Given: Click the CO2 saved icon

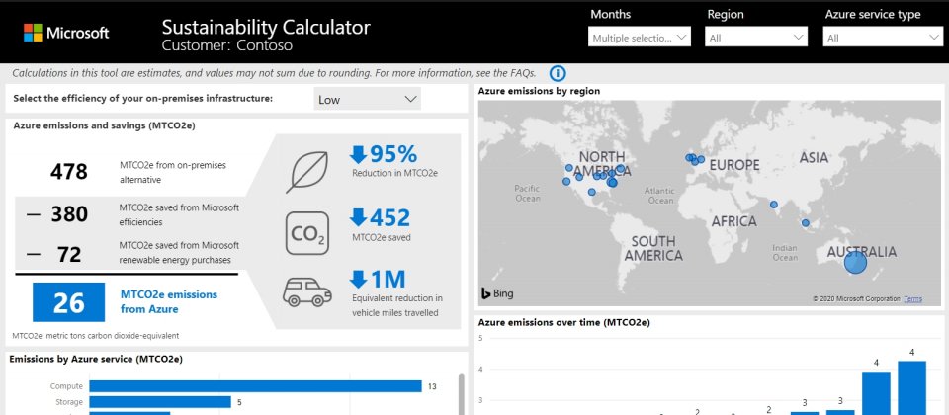Looking at the screenshot, I should pos(307,233).
